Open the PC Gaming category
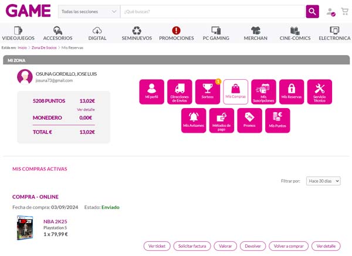This screenshot has height=256, width=352. pyautogui.click(x=216, y=33)
